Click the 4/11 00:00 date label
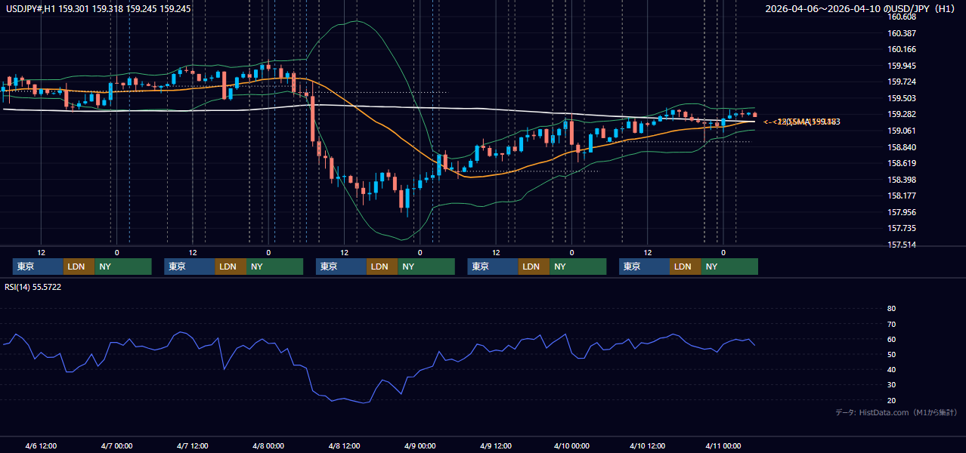 (x=723, y=445)
